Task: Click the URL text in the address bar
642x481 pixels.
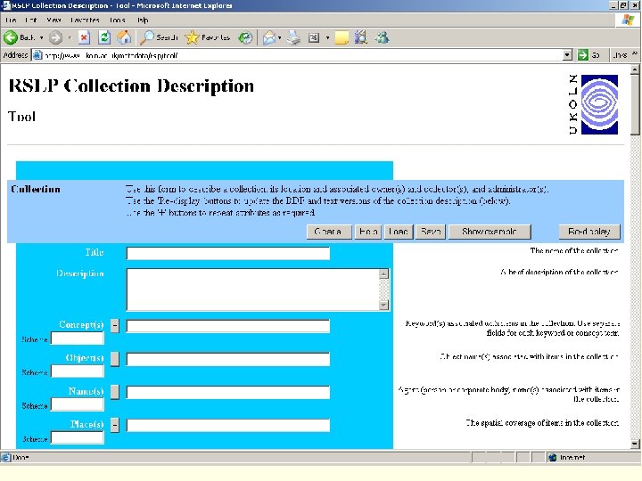Action: pos(111,55)
